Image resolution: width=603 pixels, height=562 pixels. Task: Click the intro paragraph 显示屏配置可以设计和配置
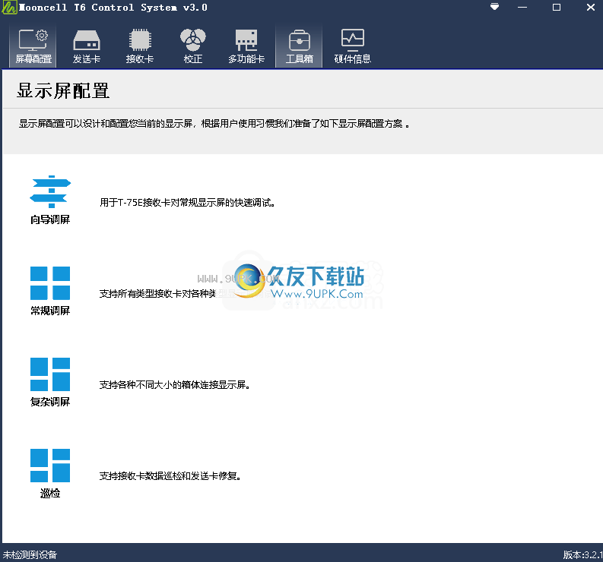click(214, 124)
